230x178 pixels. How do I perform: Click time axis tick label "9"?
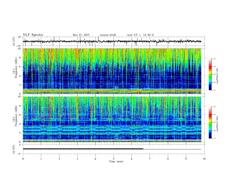(186, 159)
